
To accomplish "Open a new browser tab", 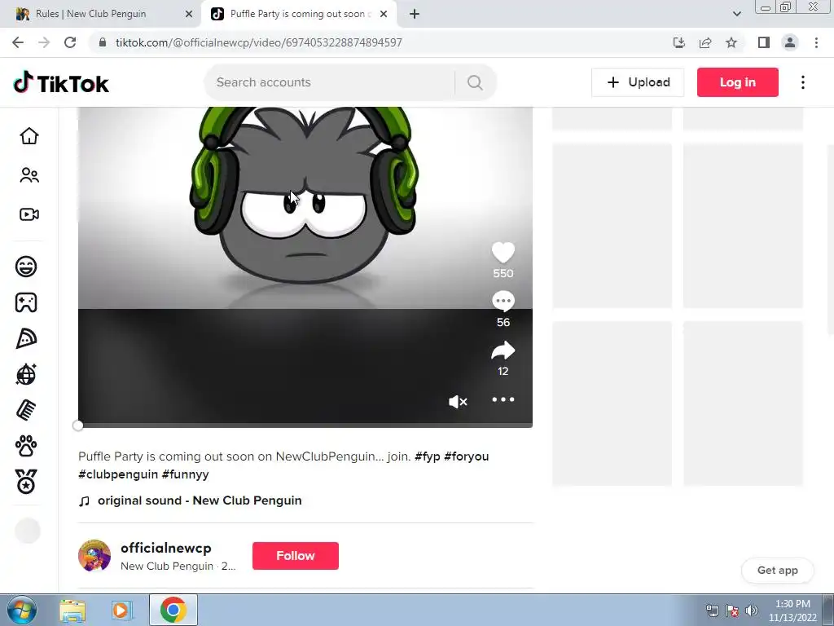I will (x=415, y=15).
